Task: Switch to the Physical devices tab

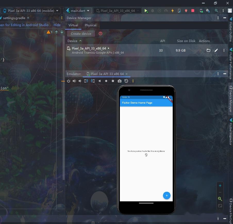Action: [90, 25]
